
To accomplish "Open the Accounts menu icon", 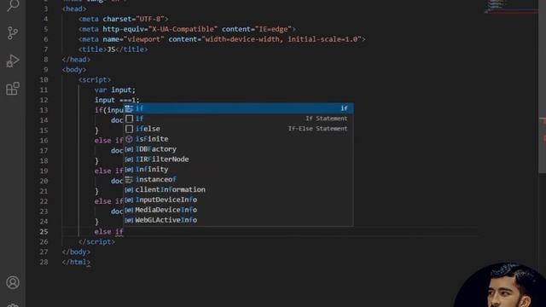I will coord(13,282).
